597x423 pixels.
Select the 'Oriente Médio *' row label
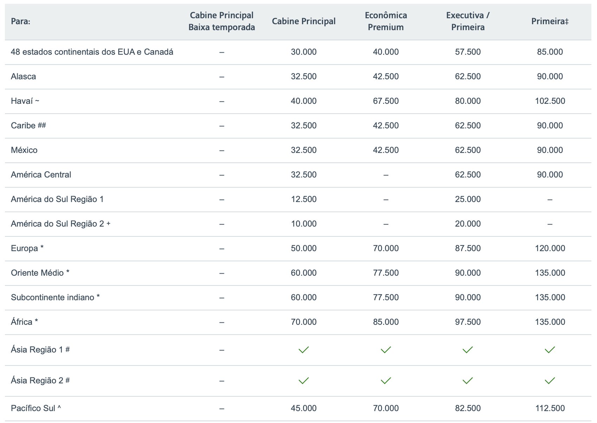[x=40, y=273]
